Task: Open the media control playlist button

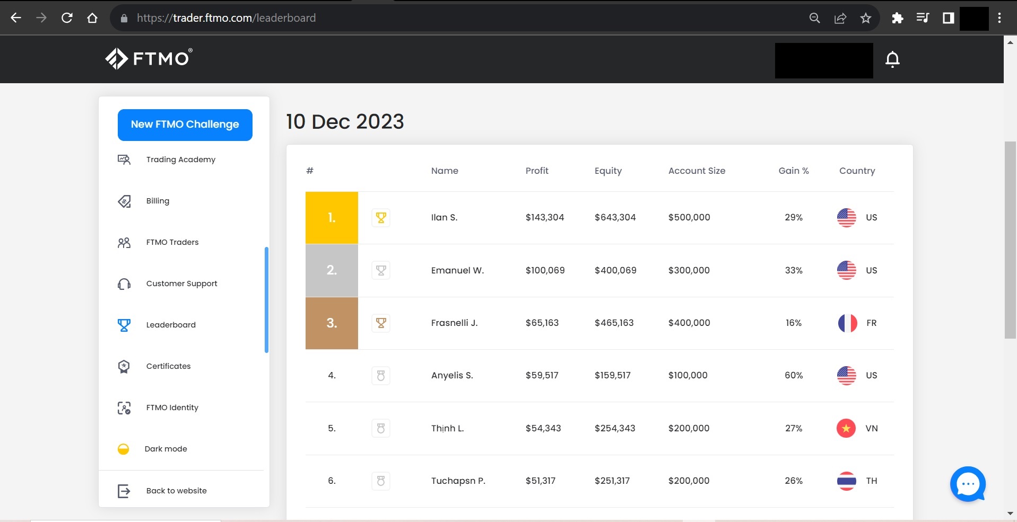Action: [923, 18]
